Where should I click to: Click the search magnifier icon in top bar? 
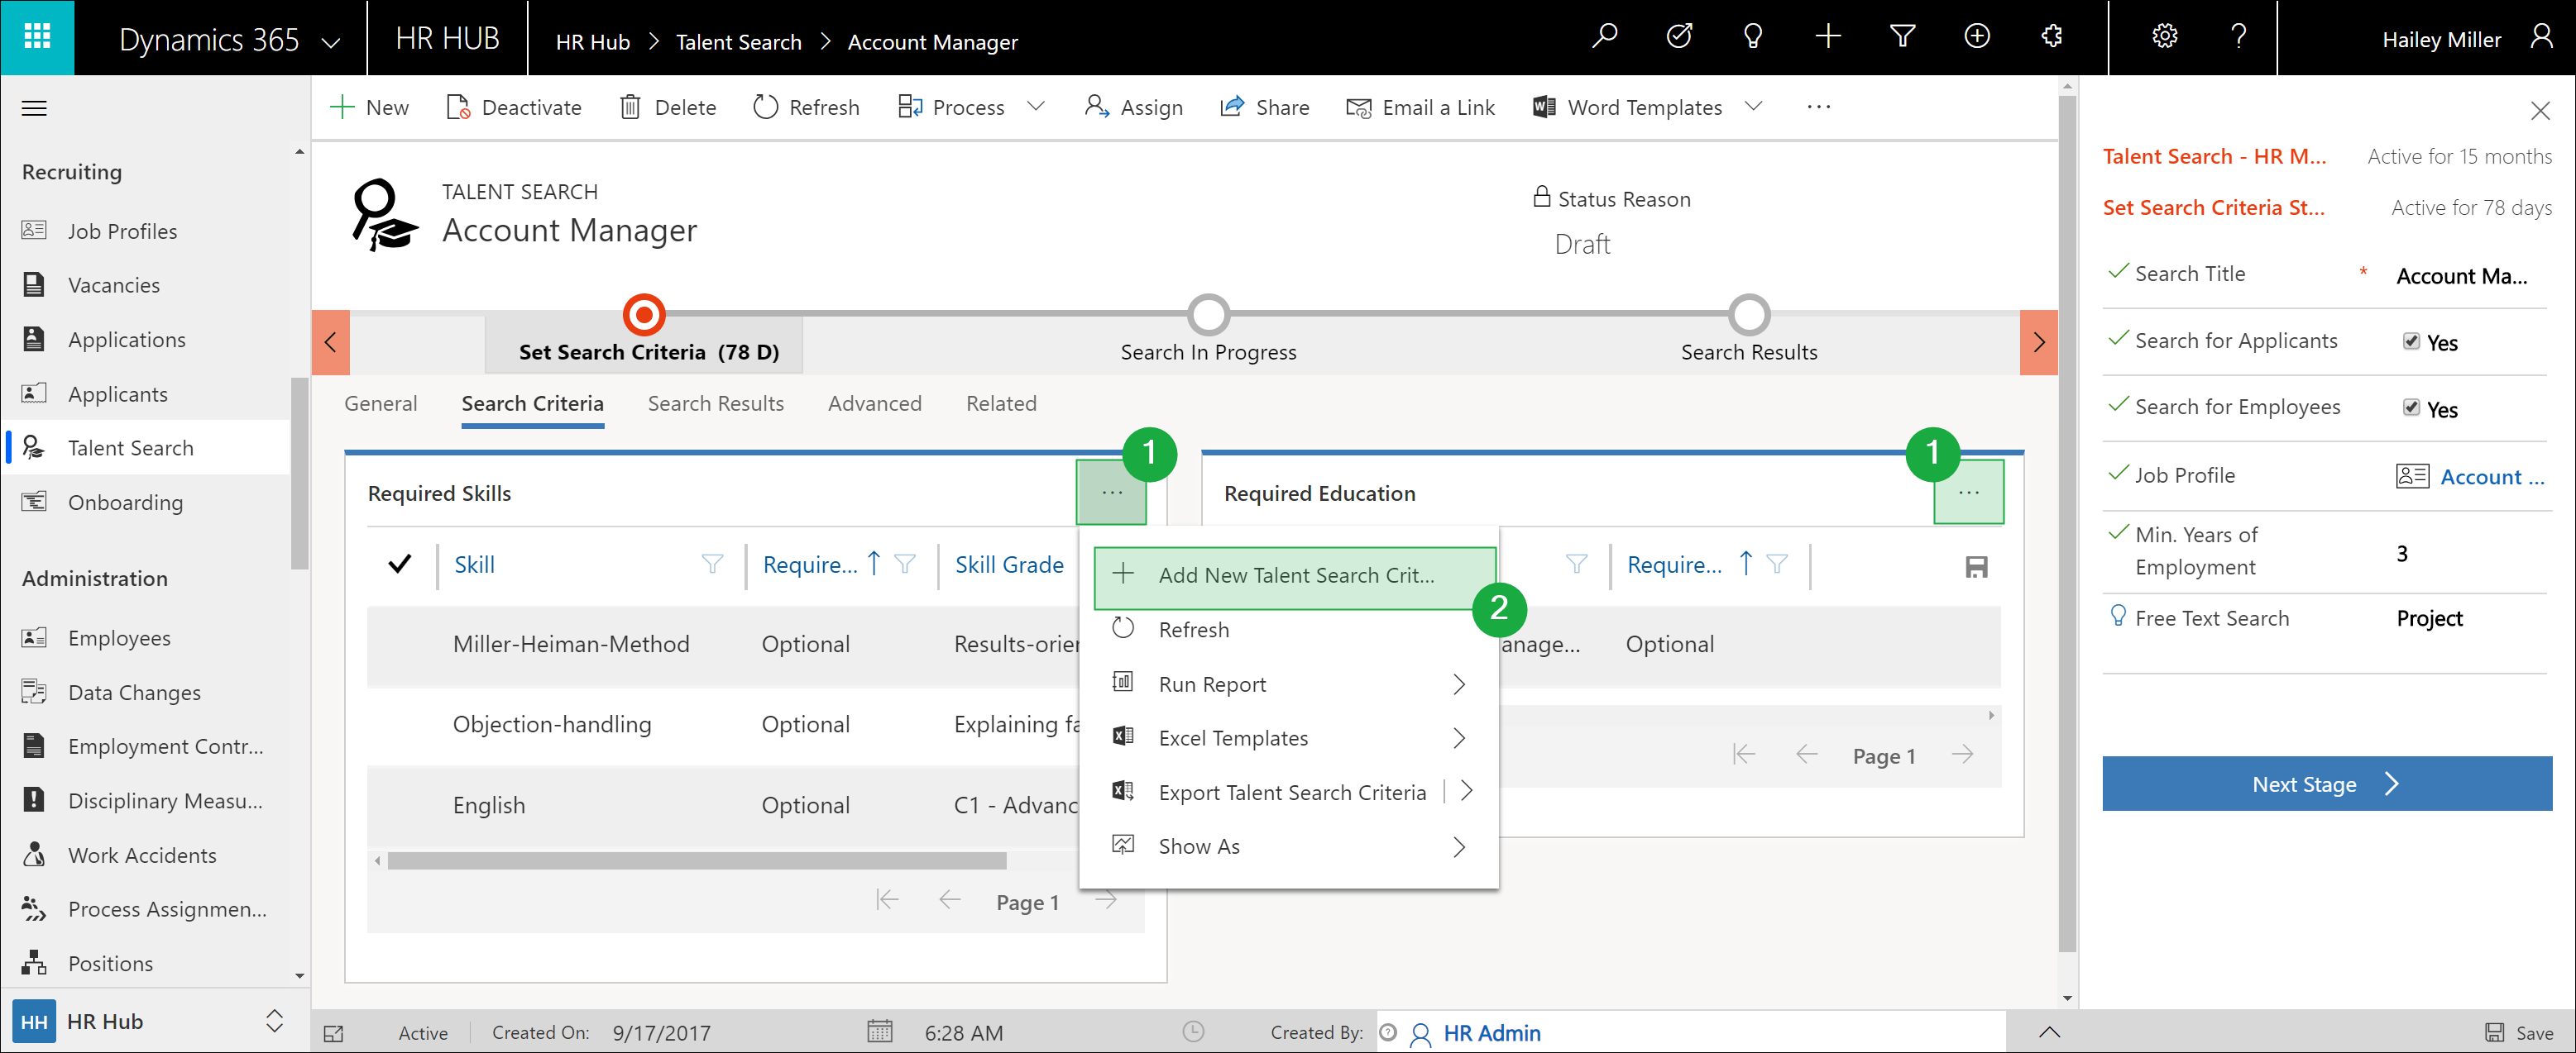coord(1604,37)
